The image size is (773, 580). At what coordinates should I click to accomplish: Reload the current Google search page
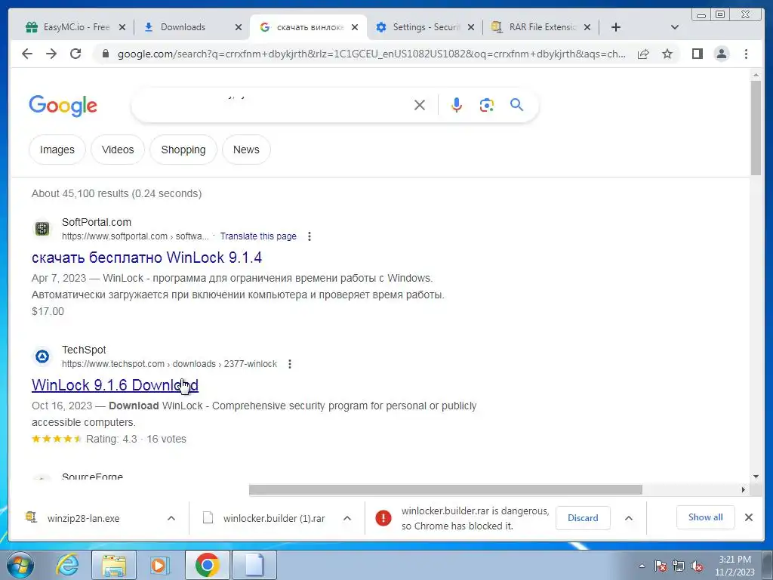[x=75, y=54]
